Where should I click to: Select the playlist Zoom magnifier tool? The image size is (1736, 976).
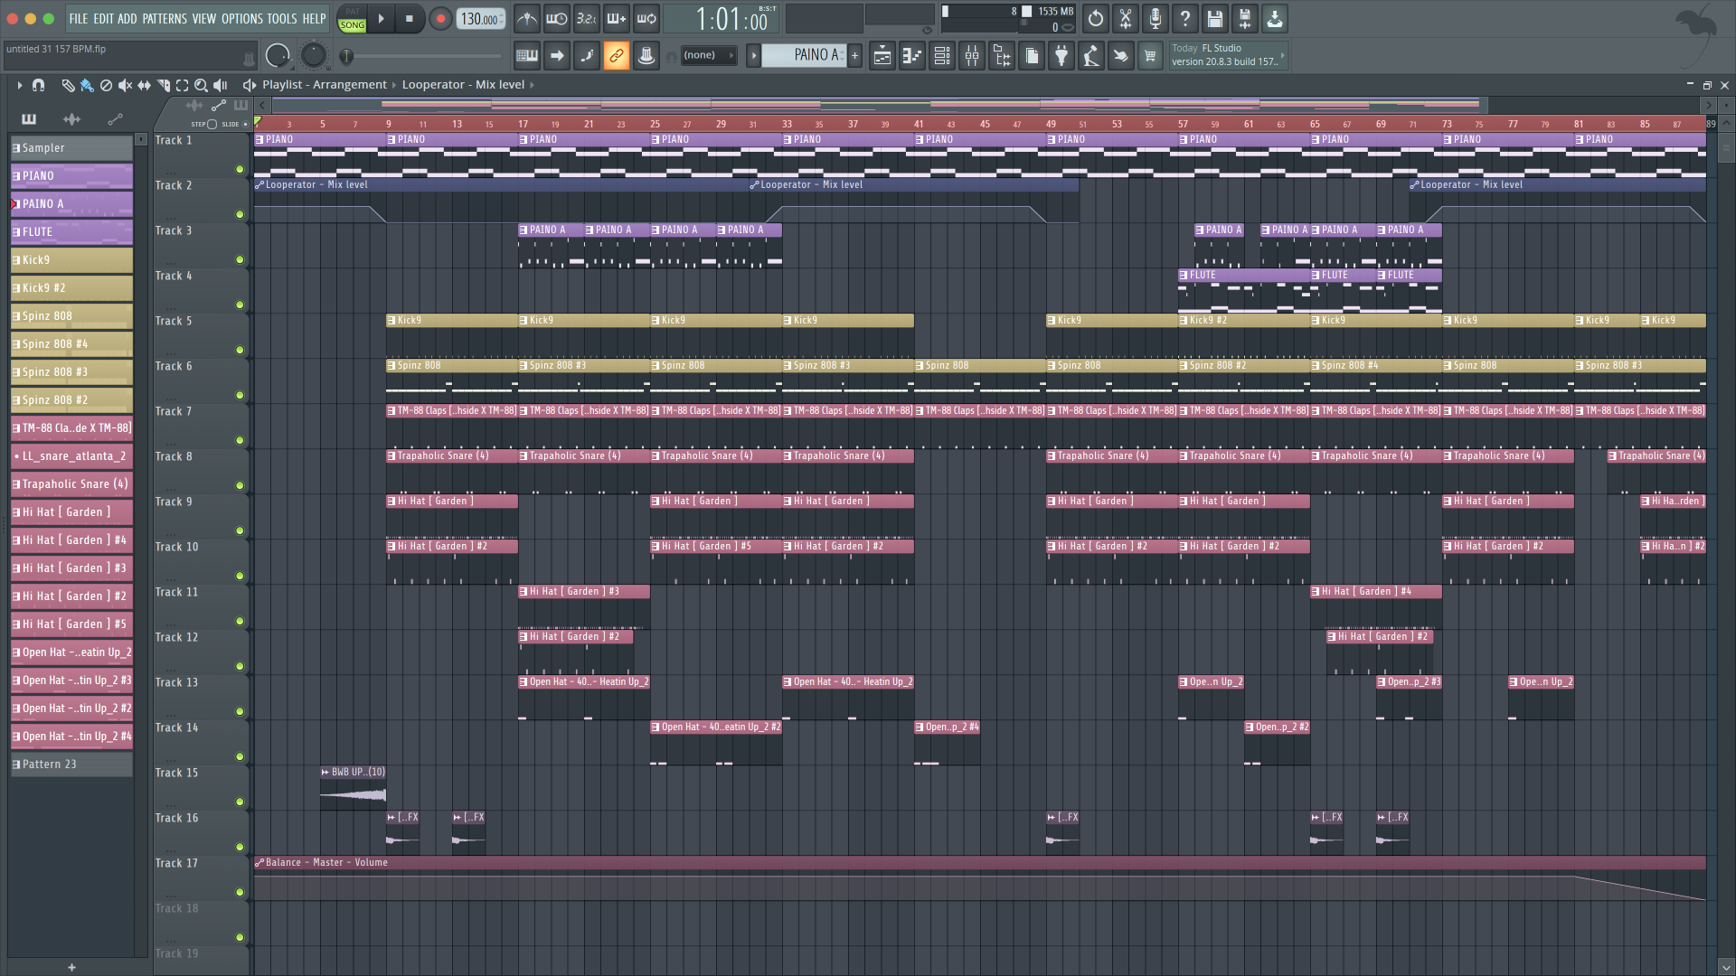click(x=202, y=85)
